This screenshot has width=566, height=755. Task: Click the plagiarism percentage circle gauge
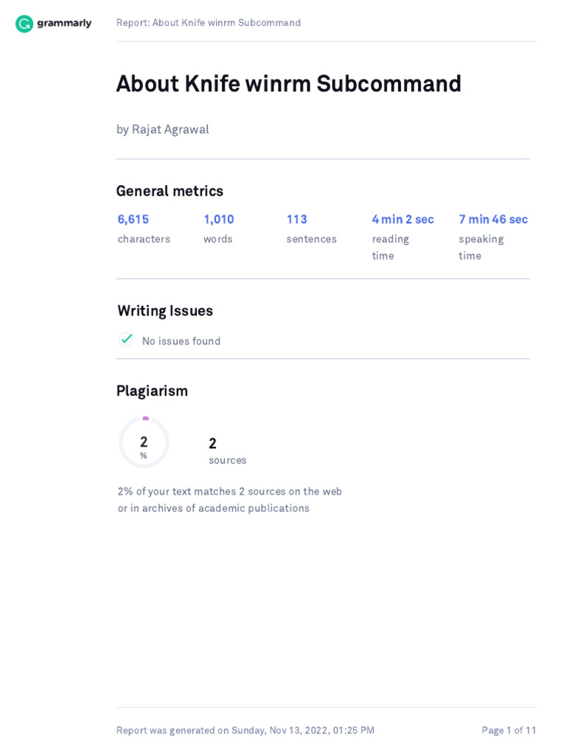pyautogui.click(x=144, y=442)
